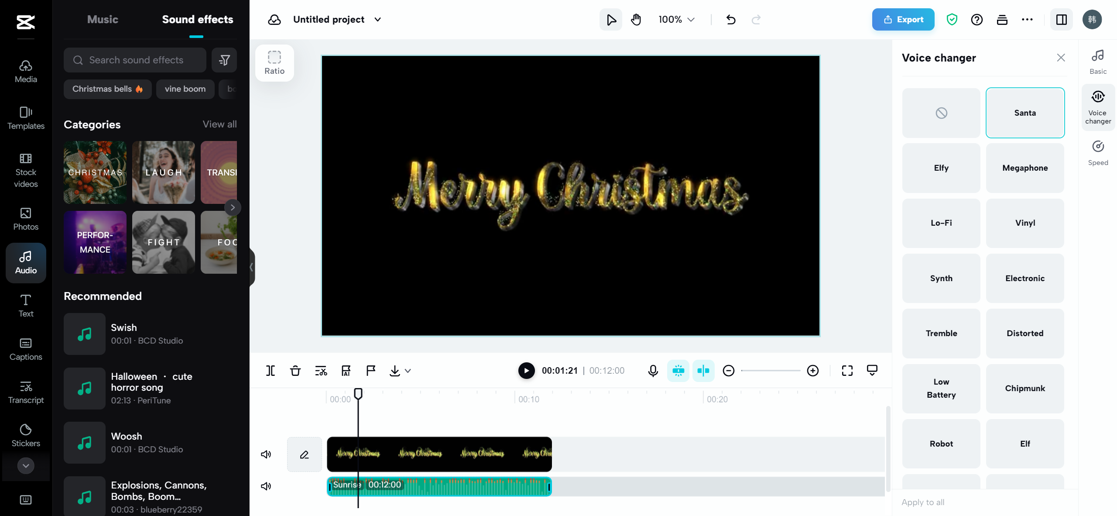Open the Transcript panel
Image resolution: width=1117 pixels, height=516 pixels.
click(25, 392)
